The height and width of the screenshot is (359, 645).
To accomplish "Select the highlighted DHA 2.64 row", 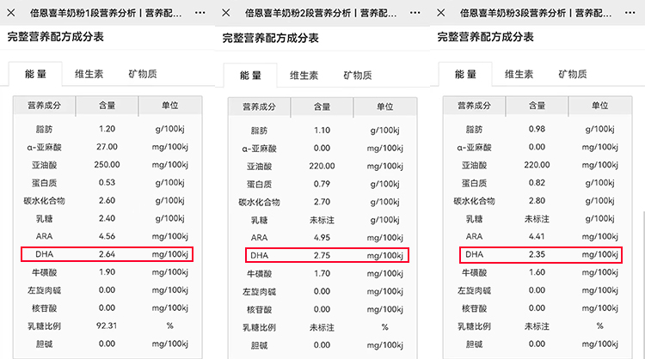I will [107, 254].
